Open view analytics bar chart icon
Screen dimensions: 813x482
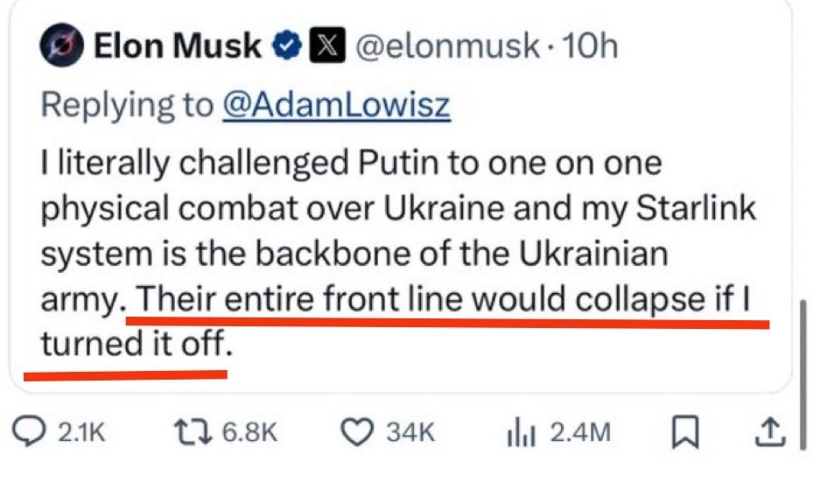tap(523, 431)
